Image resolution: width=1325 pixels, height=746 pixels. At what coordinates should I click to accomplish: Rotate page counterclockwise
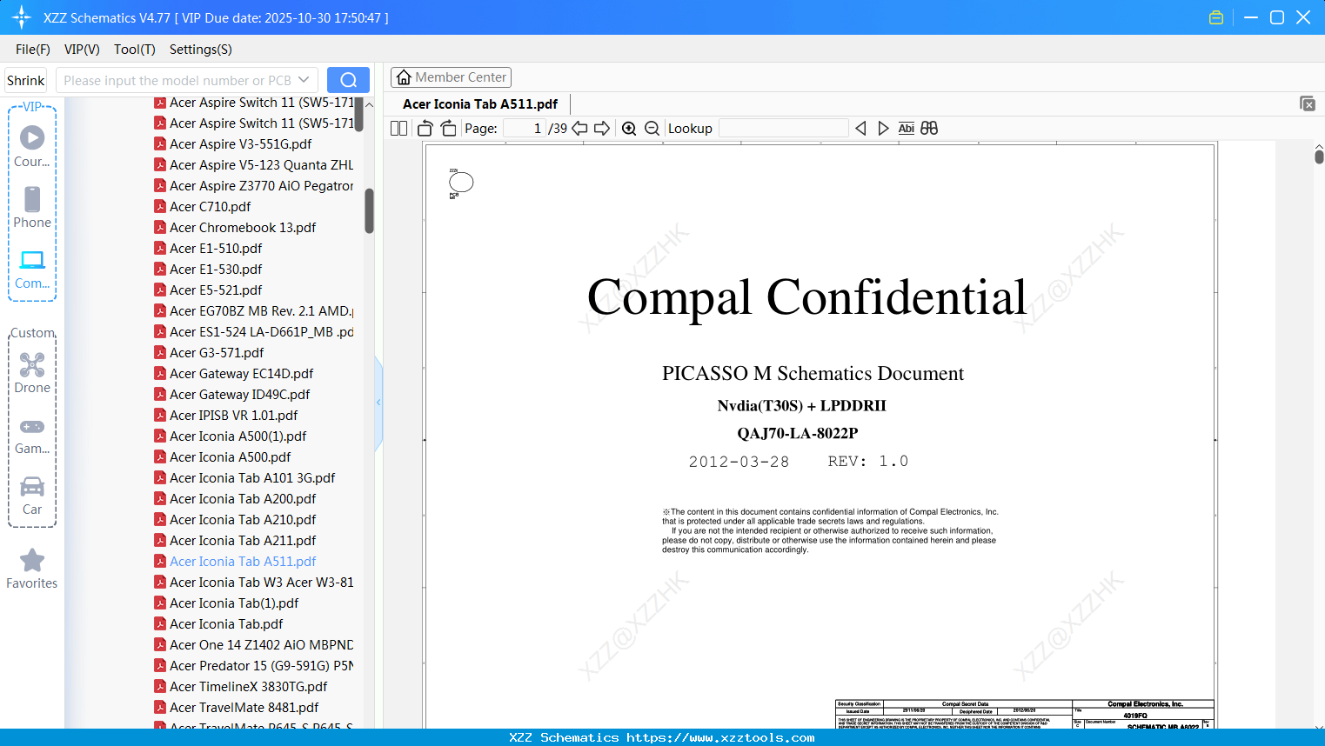[x=425, y=129]
